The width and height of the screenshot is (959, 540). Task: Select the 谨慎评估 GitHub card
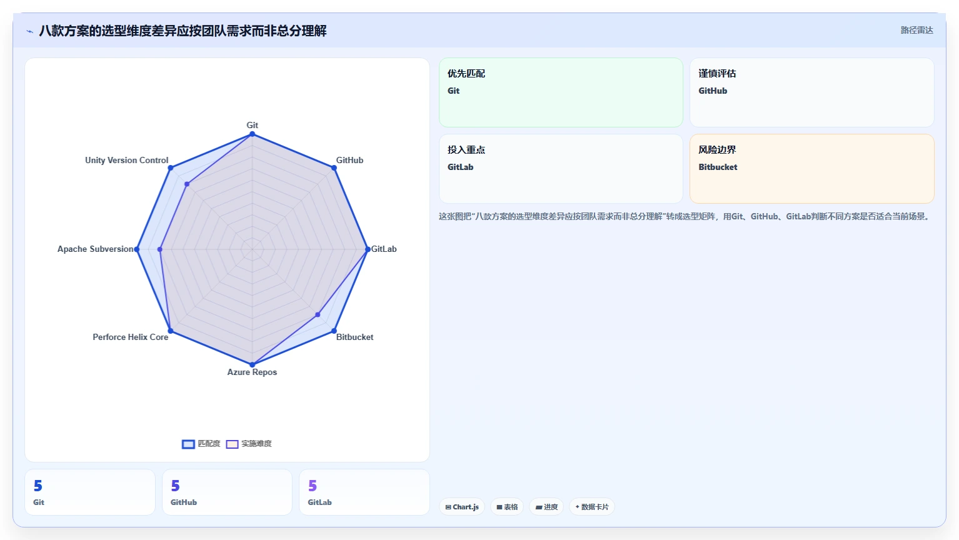(x=811, y=92)
